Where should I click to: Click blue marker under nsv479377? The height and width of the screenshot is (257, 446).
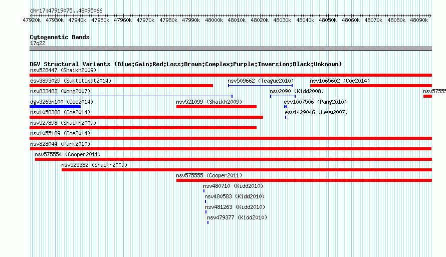tap(208, 222)
